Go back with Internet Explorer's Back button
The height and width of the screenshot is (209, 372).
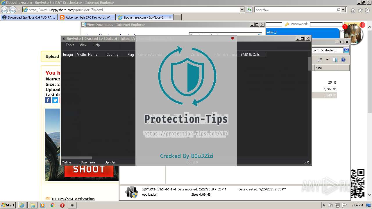tap(5, 10)
